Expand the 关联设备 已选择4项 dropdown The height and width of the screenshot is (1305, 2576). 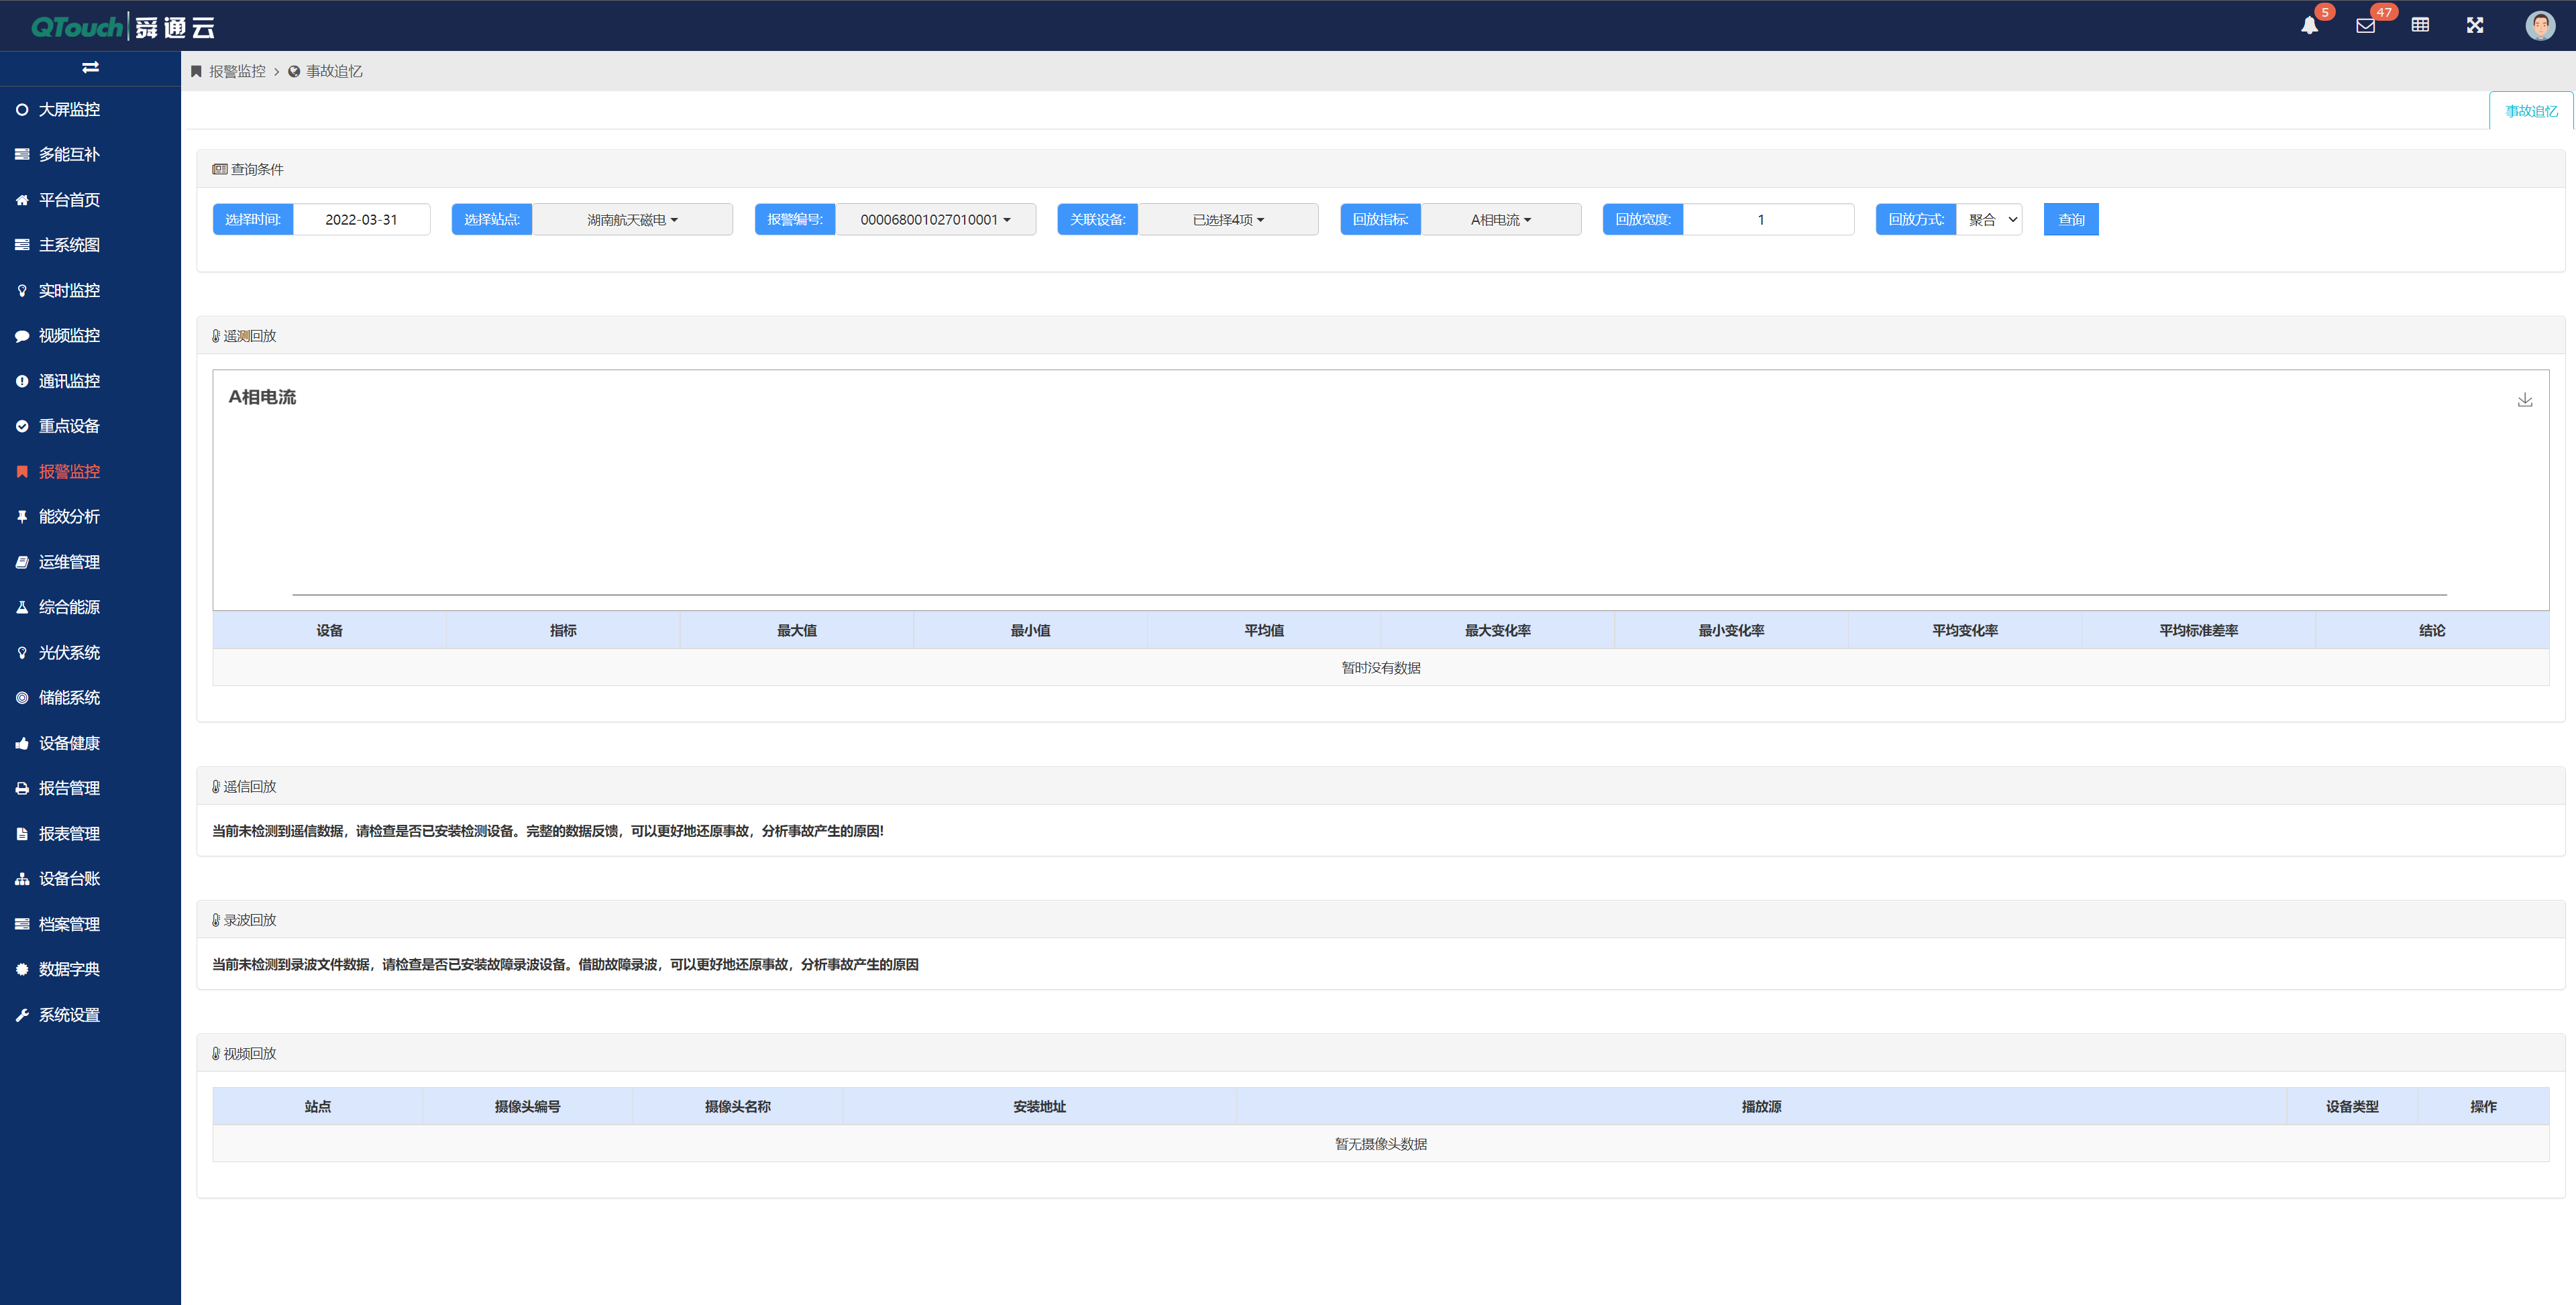(1228, 220)
